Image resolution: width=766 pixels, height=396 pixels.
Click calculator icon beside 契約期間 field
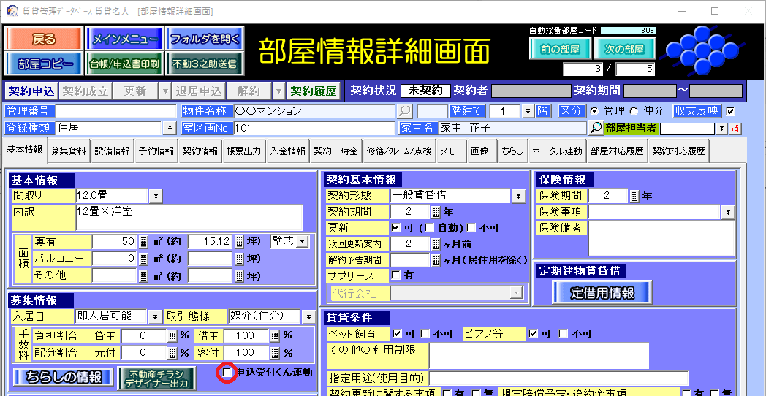coord(436,212)
